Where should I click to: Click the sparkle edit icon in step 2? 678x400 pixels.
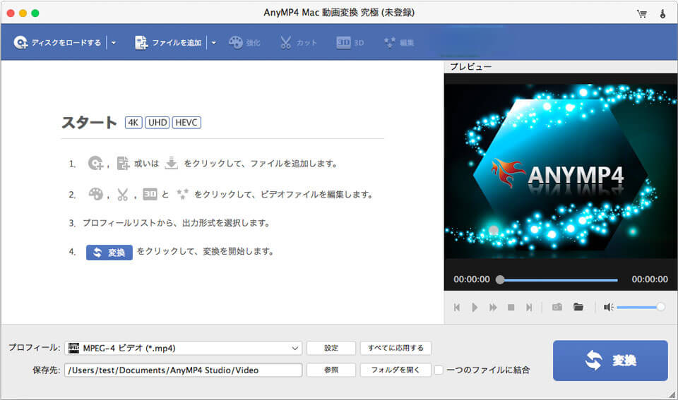point(182,195)
